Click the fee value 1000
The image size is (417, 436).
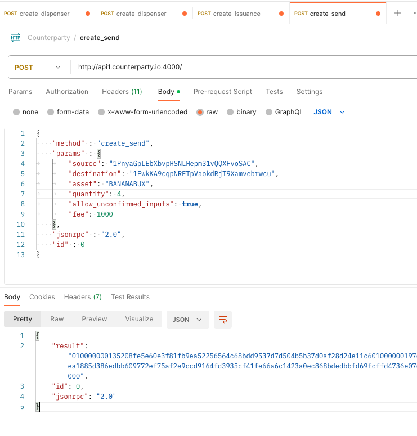point(105,214)
